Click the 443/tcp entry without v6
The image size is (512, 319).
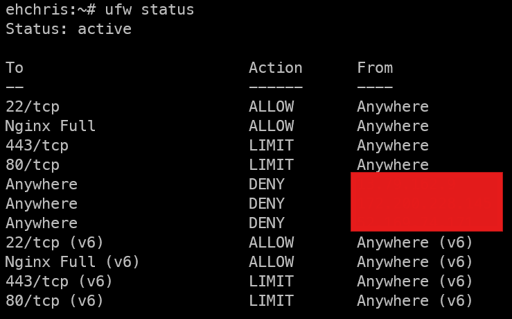37,146
